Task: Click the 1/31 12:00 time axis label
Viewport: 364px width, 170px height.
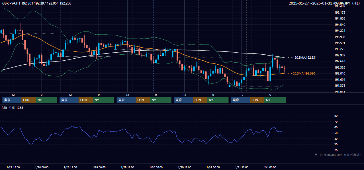Action: 242,167
